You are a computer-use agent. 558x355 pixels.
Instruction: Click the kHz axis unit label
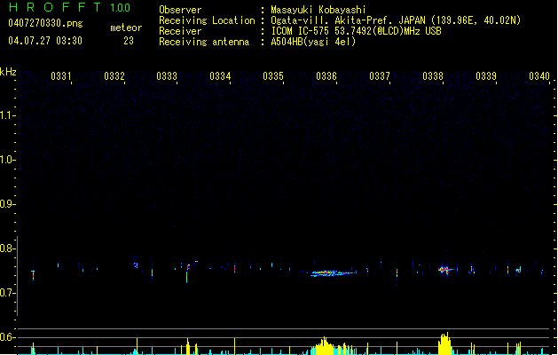tap(8, 72)
